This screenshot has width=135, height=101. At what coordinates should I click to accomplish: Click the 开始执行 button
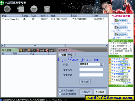[86, 92]
